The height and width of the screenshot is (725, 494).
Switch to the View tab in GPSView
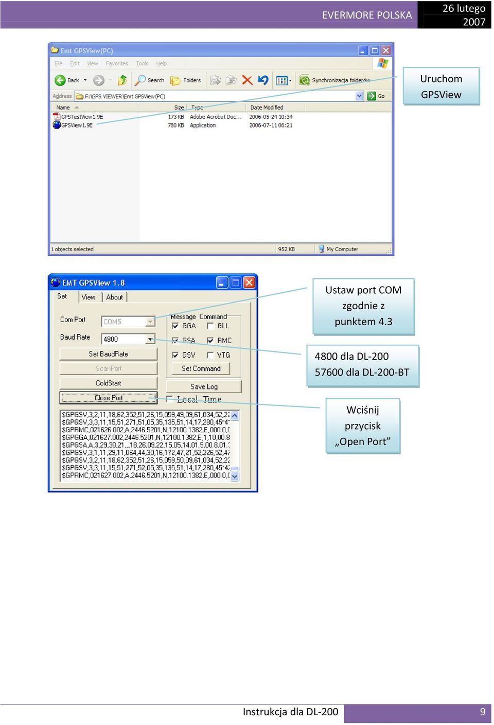pyautogui.click(x=89, y=297)
